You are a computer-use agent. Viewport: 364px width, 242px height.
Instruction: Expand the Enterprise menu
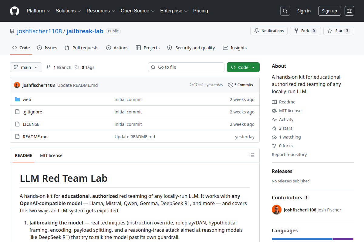click(174, 11)
